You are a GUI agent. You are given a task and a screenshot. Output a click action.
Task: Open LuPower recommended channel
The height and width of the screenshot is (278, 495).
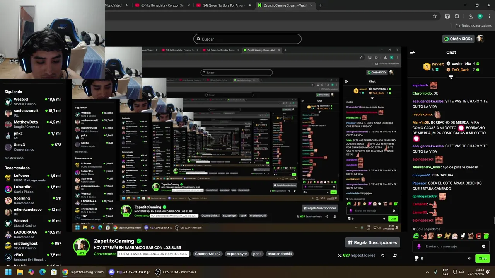click(x=33, y=178)
